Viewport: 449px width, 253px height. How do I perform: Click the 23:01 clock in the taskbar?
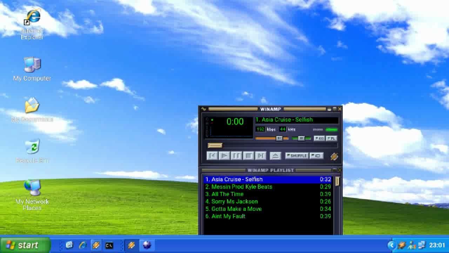tap(437, 245)
